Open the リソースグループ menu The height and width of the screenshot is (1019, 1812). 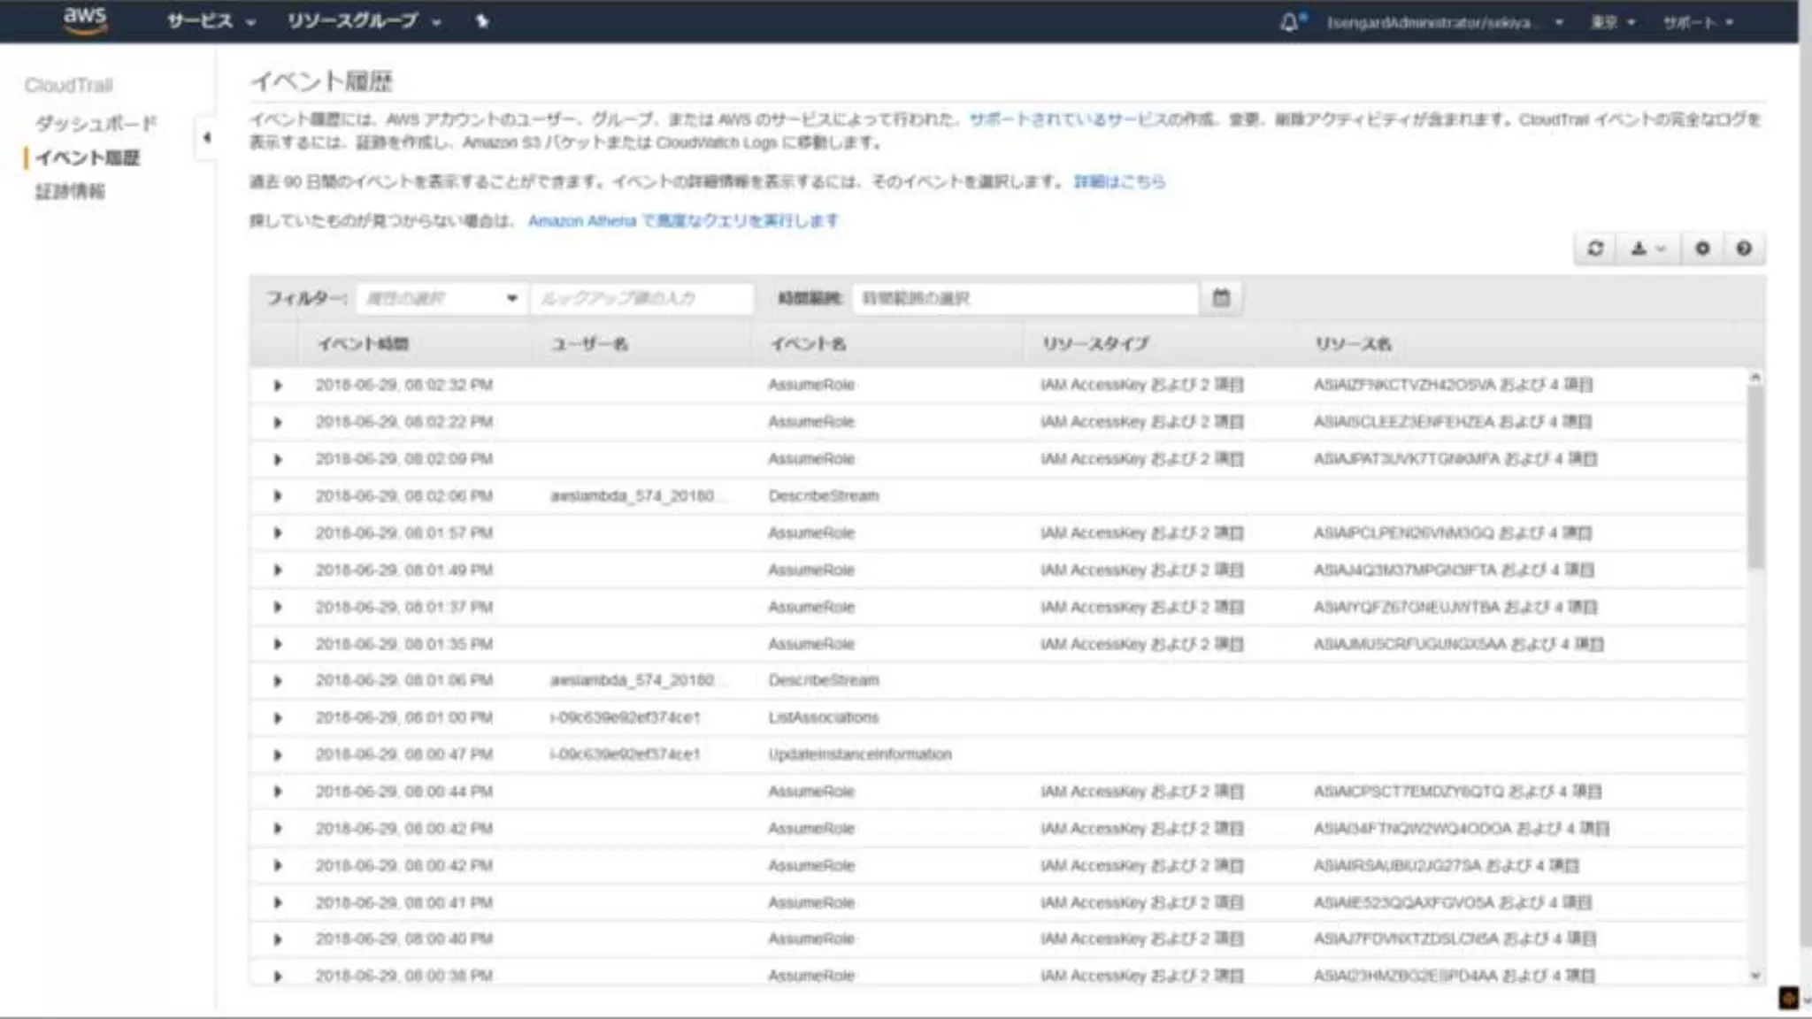click(x=363, y=21)
